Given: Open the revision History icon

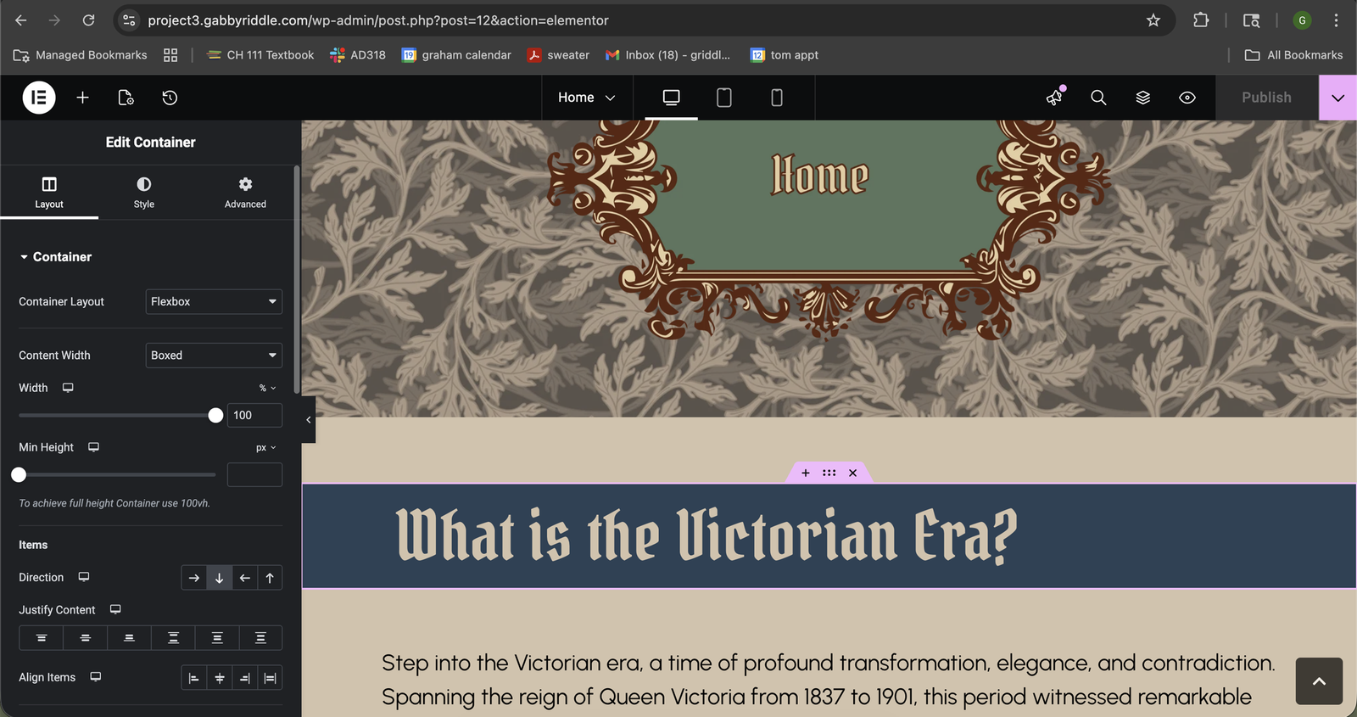Looking at the screenshot, I should point(170,98).
